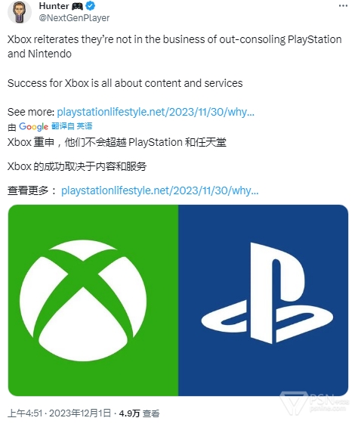Open Hunter's profile avatar
358x424 pixels.
20,12
